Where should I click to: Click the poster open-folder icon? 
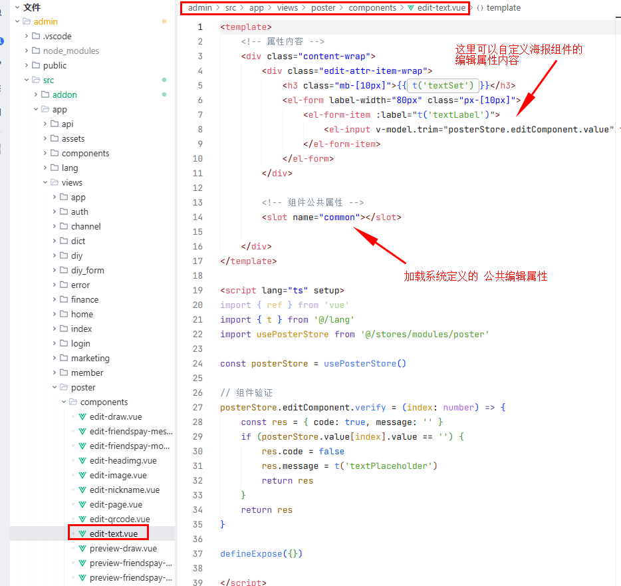tap(64, 388)
